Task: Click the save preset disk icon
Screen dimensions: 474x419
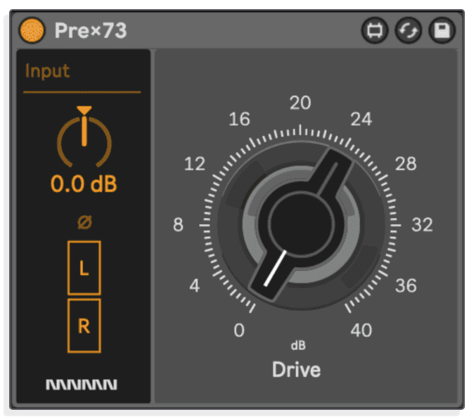Action: pyautogui.click(x=442, y=30)
